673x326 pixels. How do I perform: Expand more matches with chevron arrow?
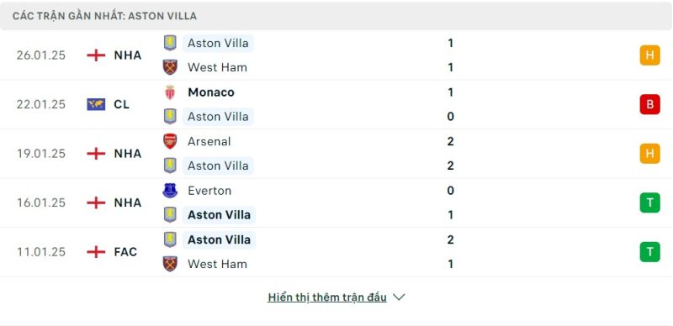coord(399,297)
